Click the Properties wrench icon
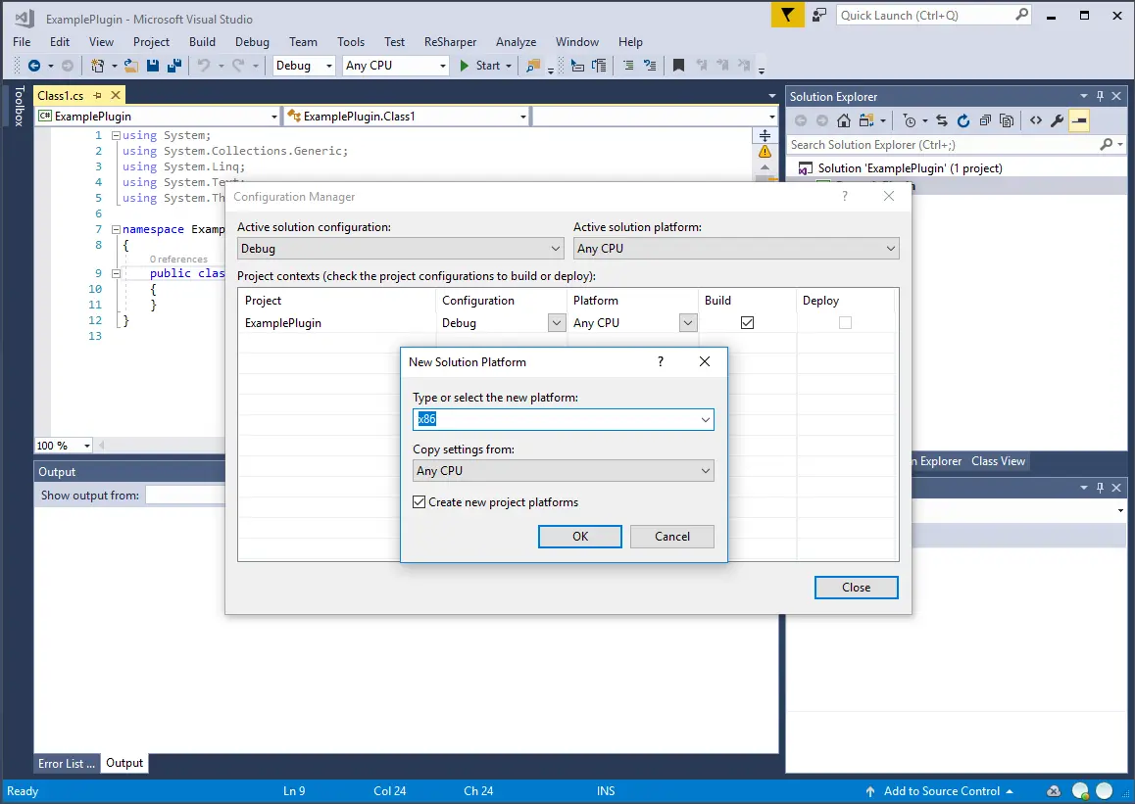Image resolution: width=1135 pixels, height=804 pixels. pos(1058,120)
